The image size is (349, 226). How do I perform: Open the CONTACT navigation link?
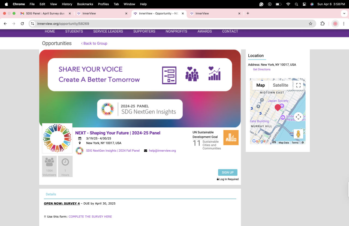[230, 31]
